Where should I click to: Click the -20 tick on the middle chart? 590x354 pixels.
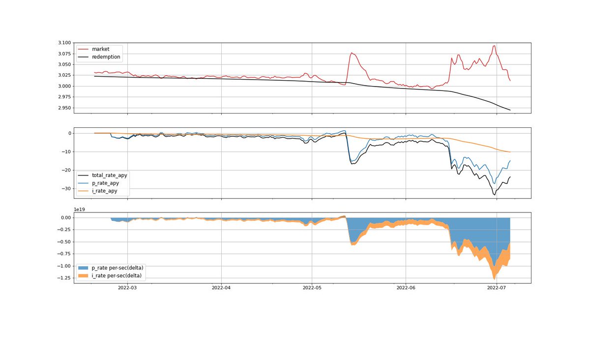(x=66, y=170)
